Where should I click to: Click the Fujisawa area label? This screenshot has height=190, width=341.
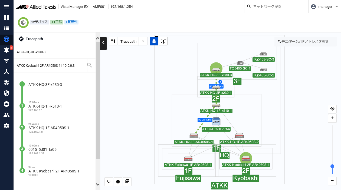click(x=188, y=178)
